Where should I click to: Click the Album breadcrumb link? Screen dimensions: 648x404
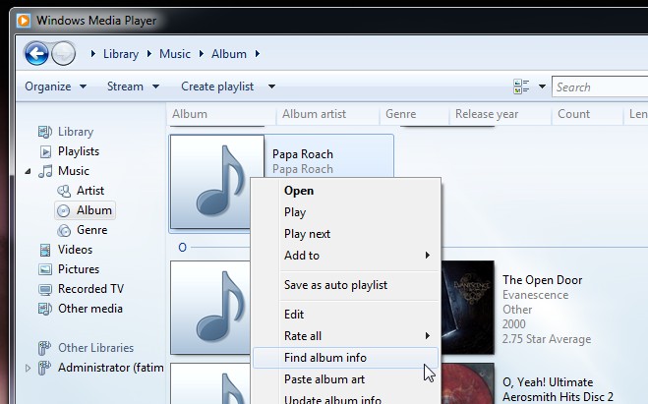[229, 54]
